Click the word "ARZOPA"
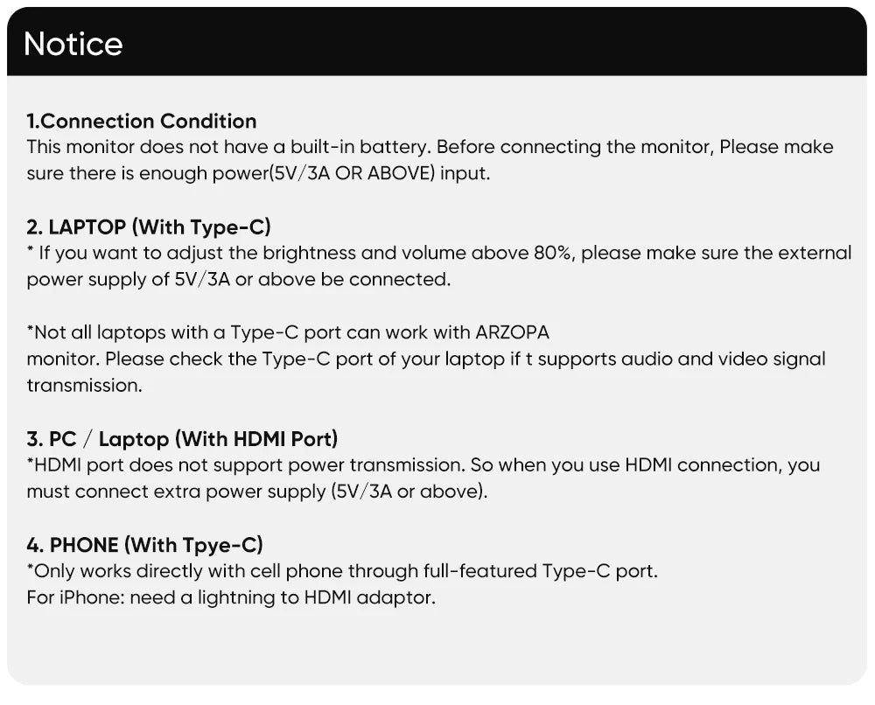875x705 pixels. 512,332
